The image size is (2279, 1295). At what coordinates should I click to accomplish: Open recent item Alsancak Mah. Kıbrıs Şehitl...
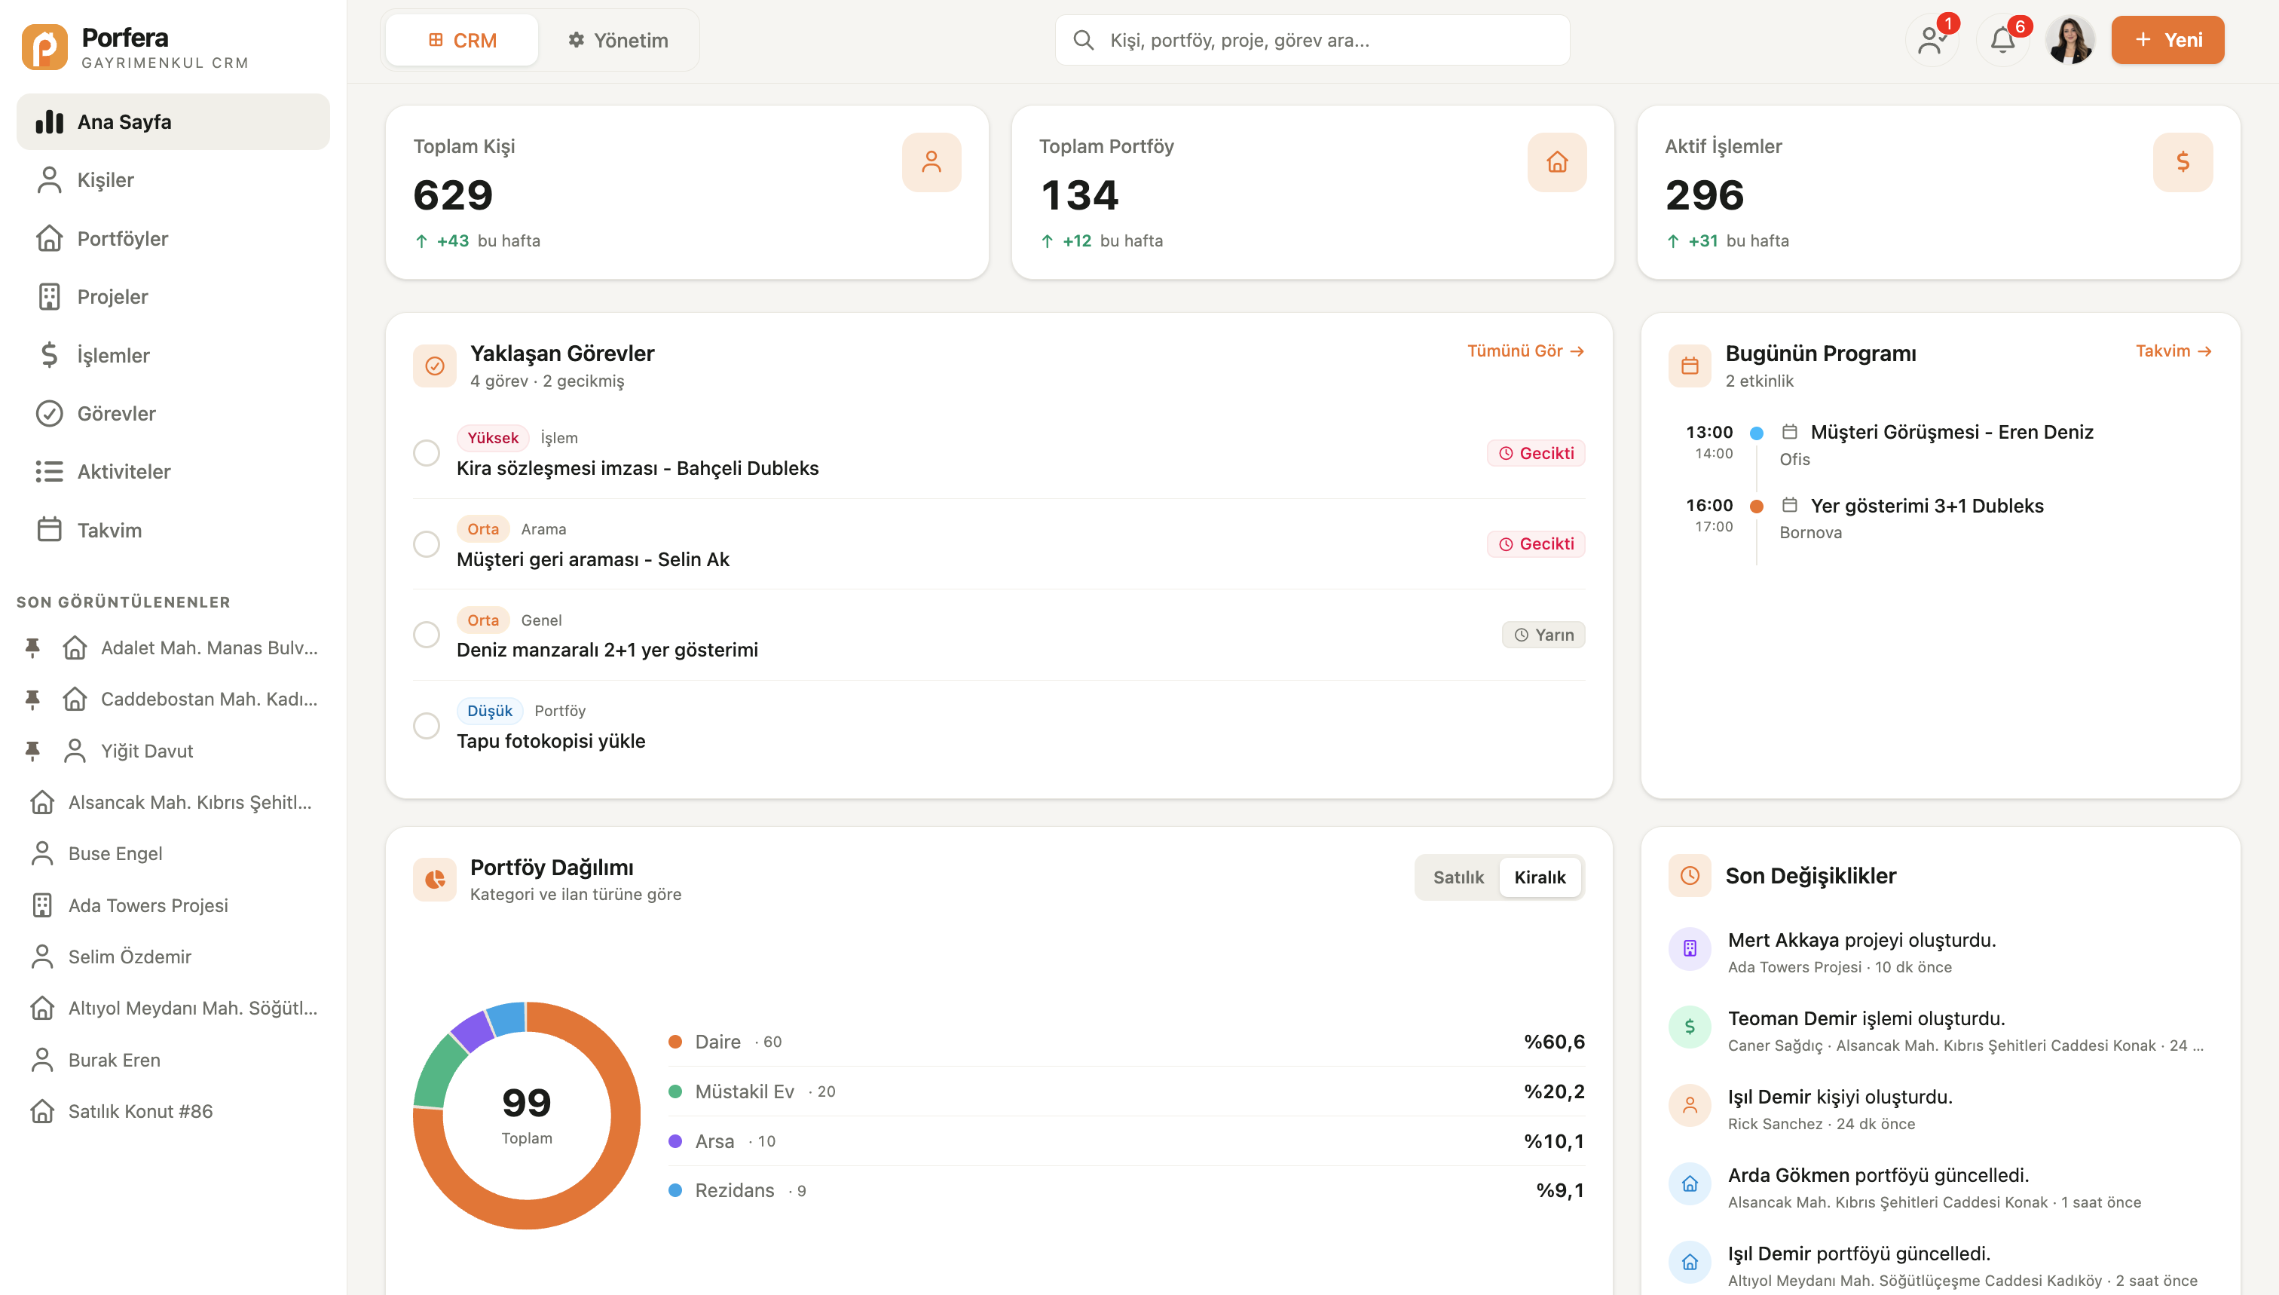[x=173, y=802]
